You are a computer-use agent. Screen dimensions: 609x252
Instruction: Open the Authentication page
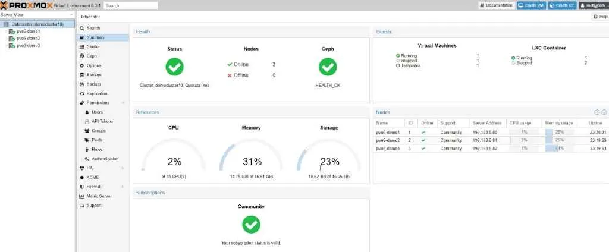pos(105,159)
